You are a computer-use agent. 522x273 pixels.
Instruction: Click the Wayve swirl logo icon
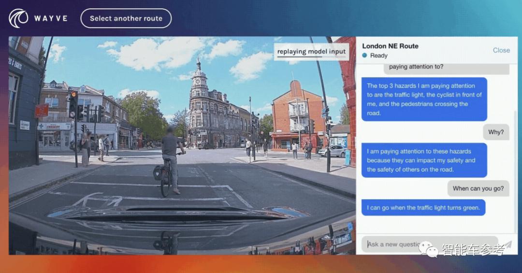tap(18, 18)
